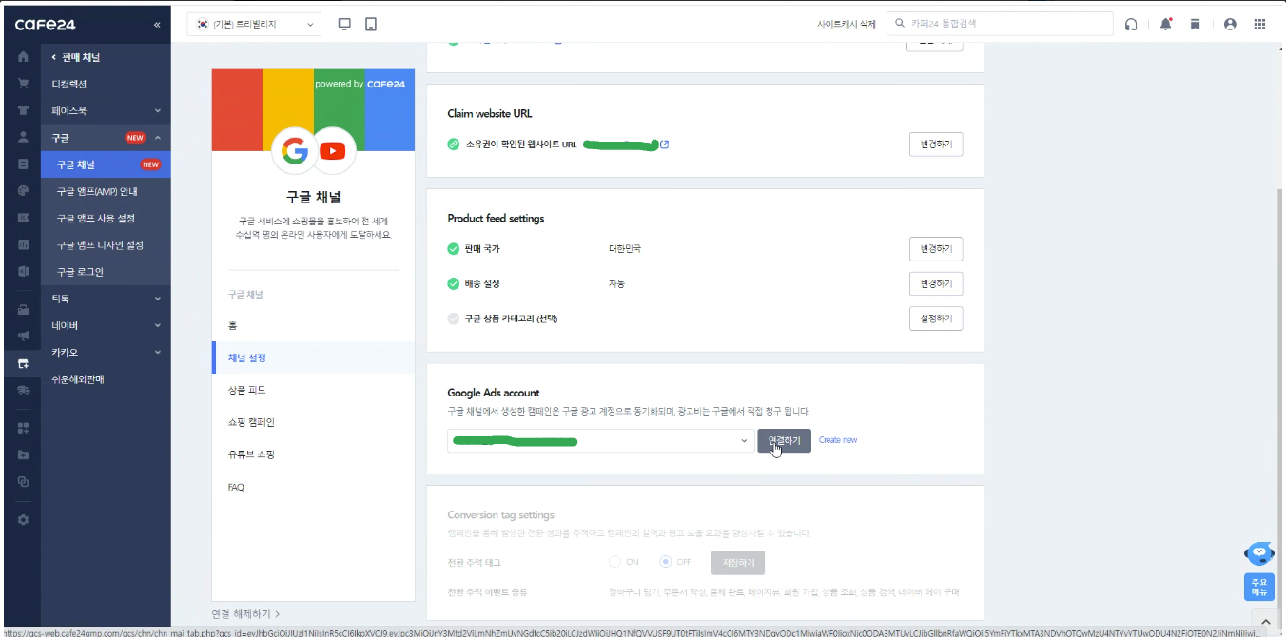Click the cafe24 logo
Screen dimensions: 1286x638
46,25
